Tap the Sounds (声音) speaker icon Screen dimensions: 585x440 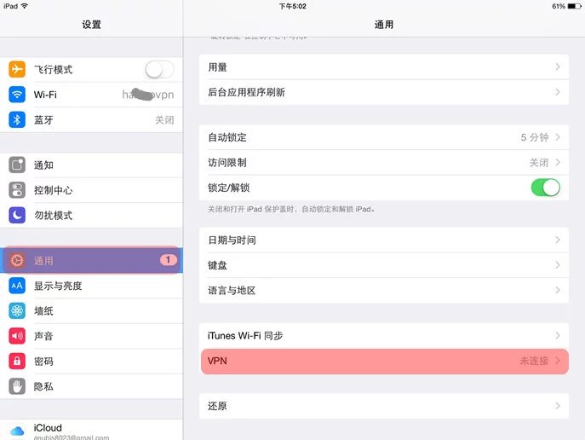click(x=17, y=336)
